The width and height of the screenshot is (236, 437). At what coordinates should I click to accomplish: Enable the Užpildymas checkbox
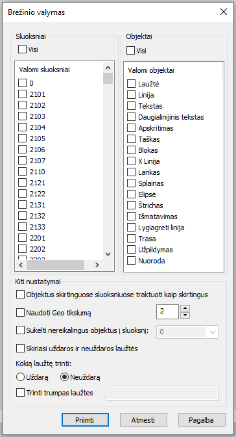pyautogui.click(x=131, y=250)
